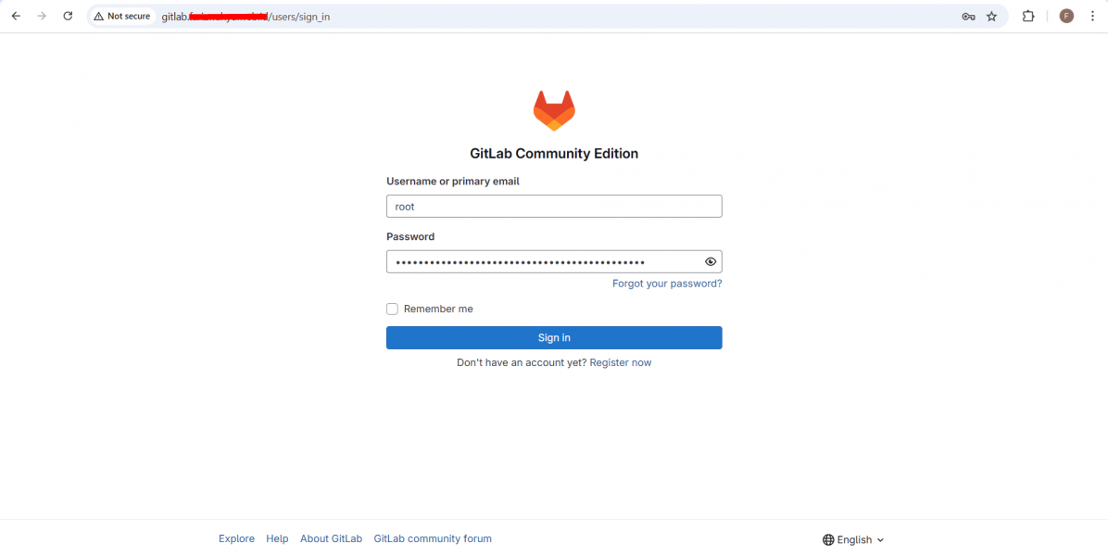Viewport: 1108px width, 556px height.
Task: Bookmark this page with star icon
Action: coord(991,17)
